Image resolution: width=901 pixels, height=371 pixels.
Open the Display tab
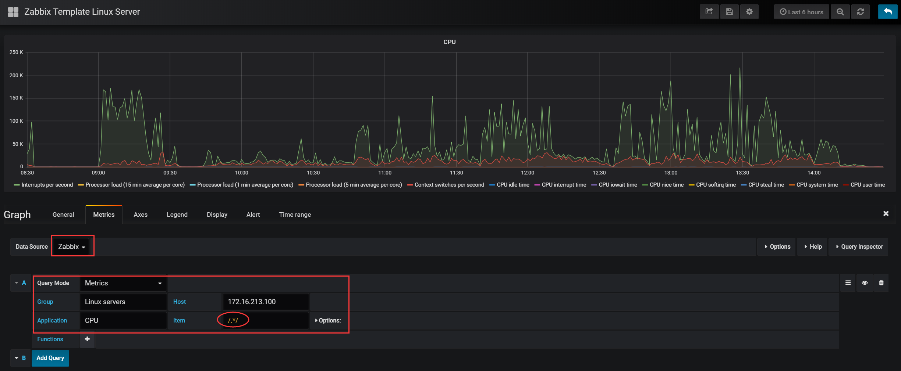pos(217,215)
